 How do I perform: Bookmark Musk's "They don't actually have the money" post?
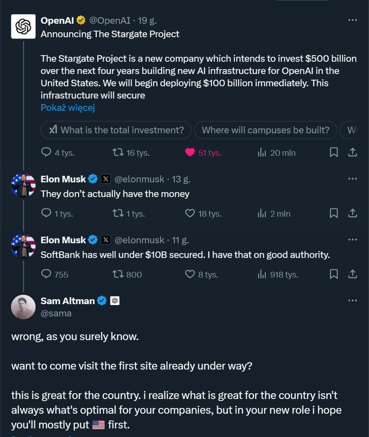point(333,213)
